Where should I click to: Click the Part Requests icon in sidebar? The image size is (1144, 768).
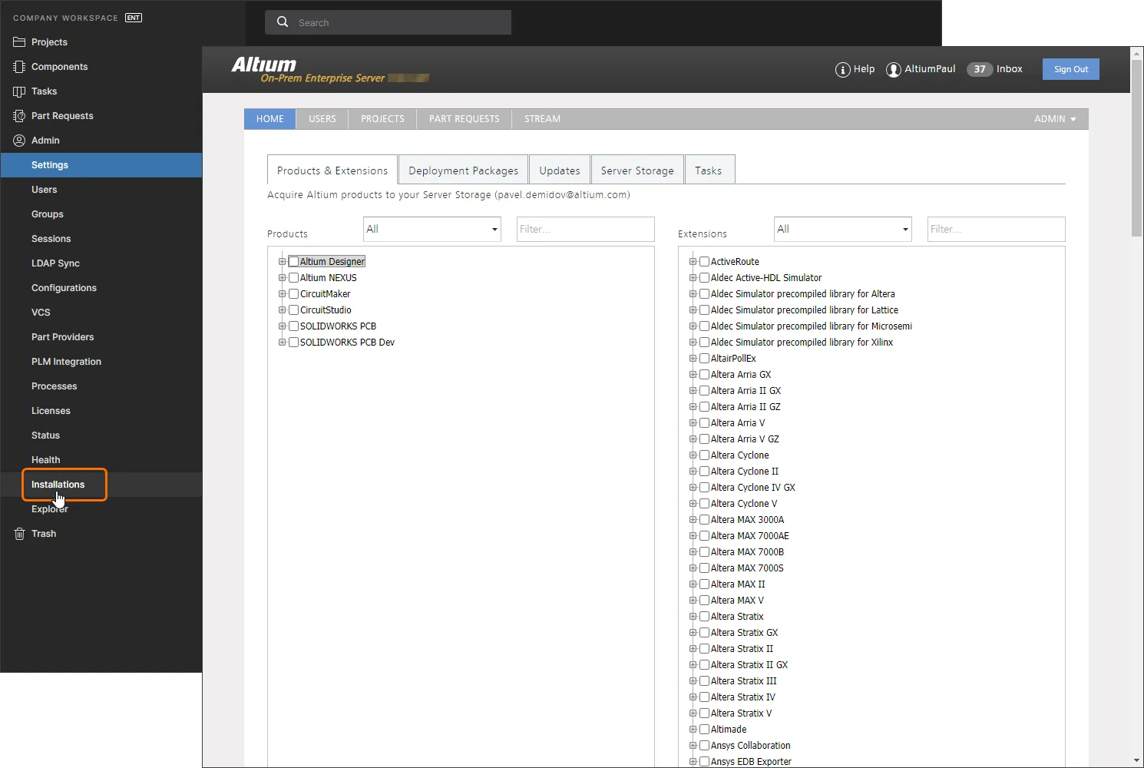pos(19,116)
